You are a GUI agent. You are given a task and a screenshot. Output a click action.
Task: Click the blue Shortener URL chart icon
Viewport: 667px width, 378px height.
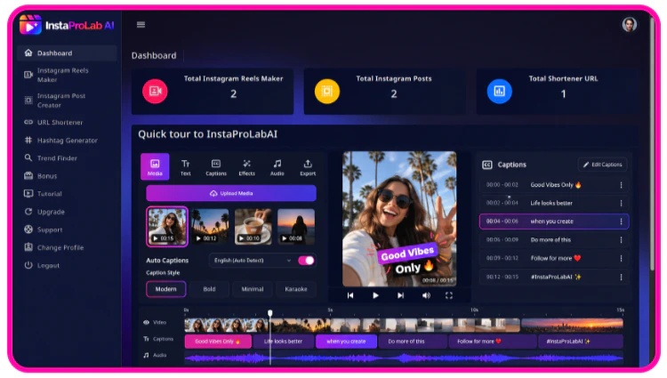click(x=499, y=91)
